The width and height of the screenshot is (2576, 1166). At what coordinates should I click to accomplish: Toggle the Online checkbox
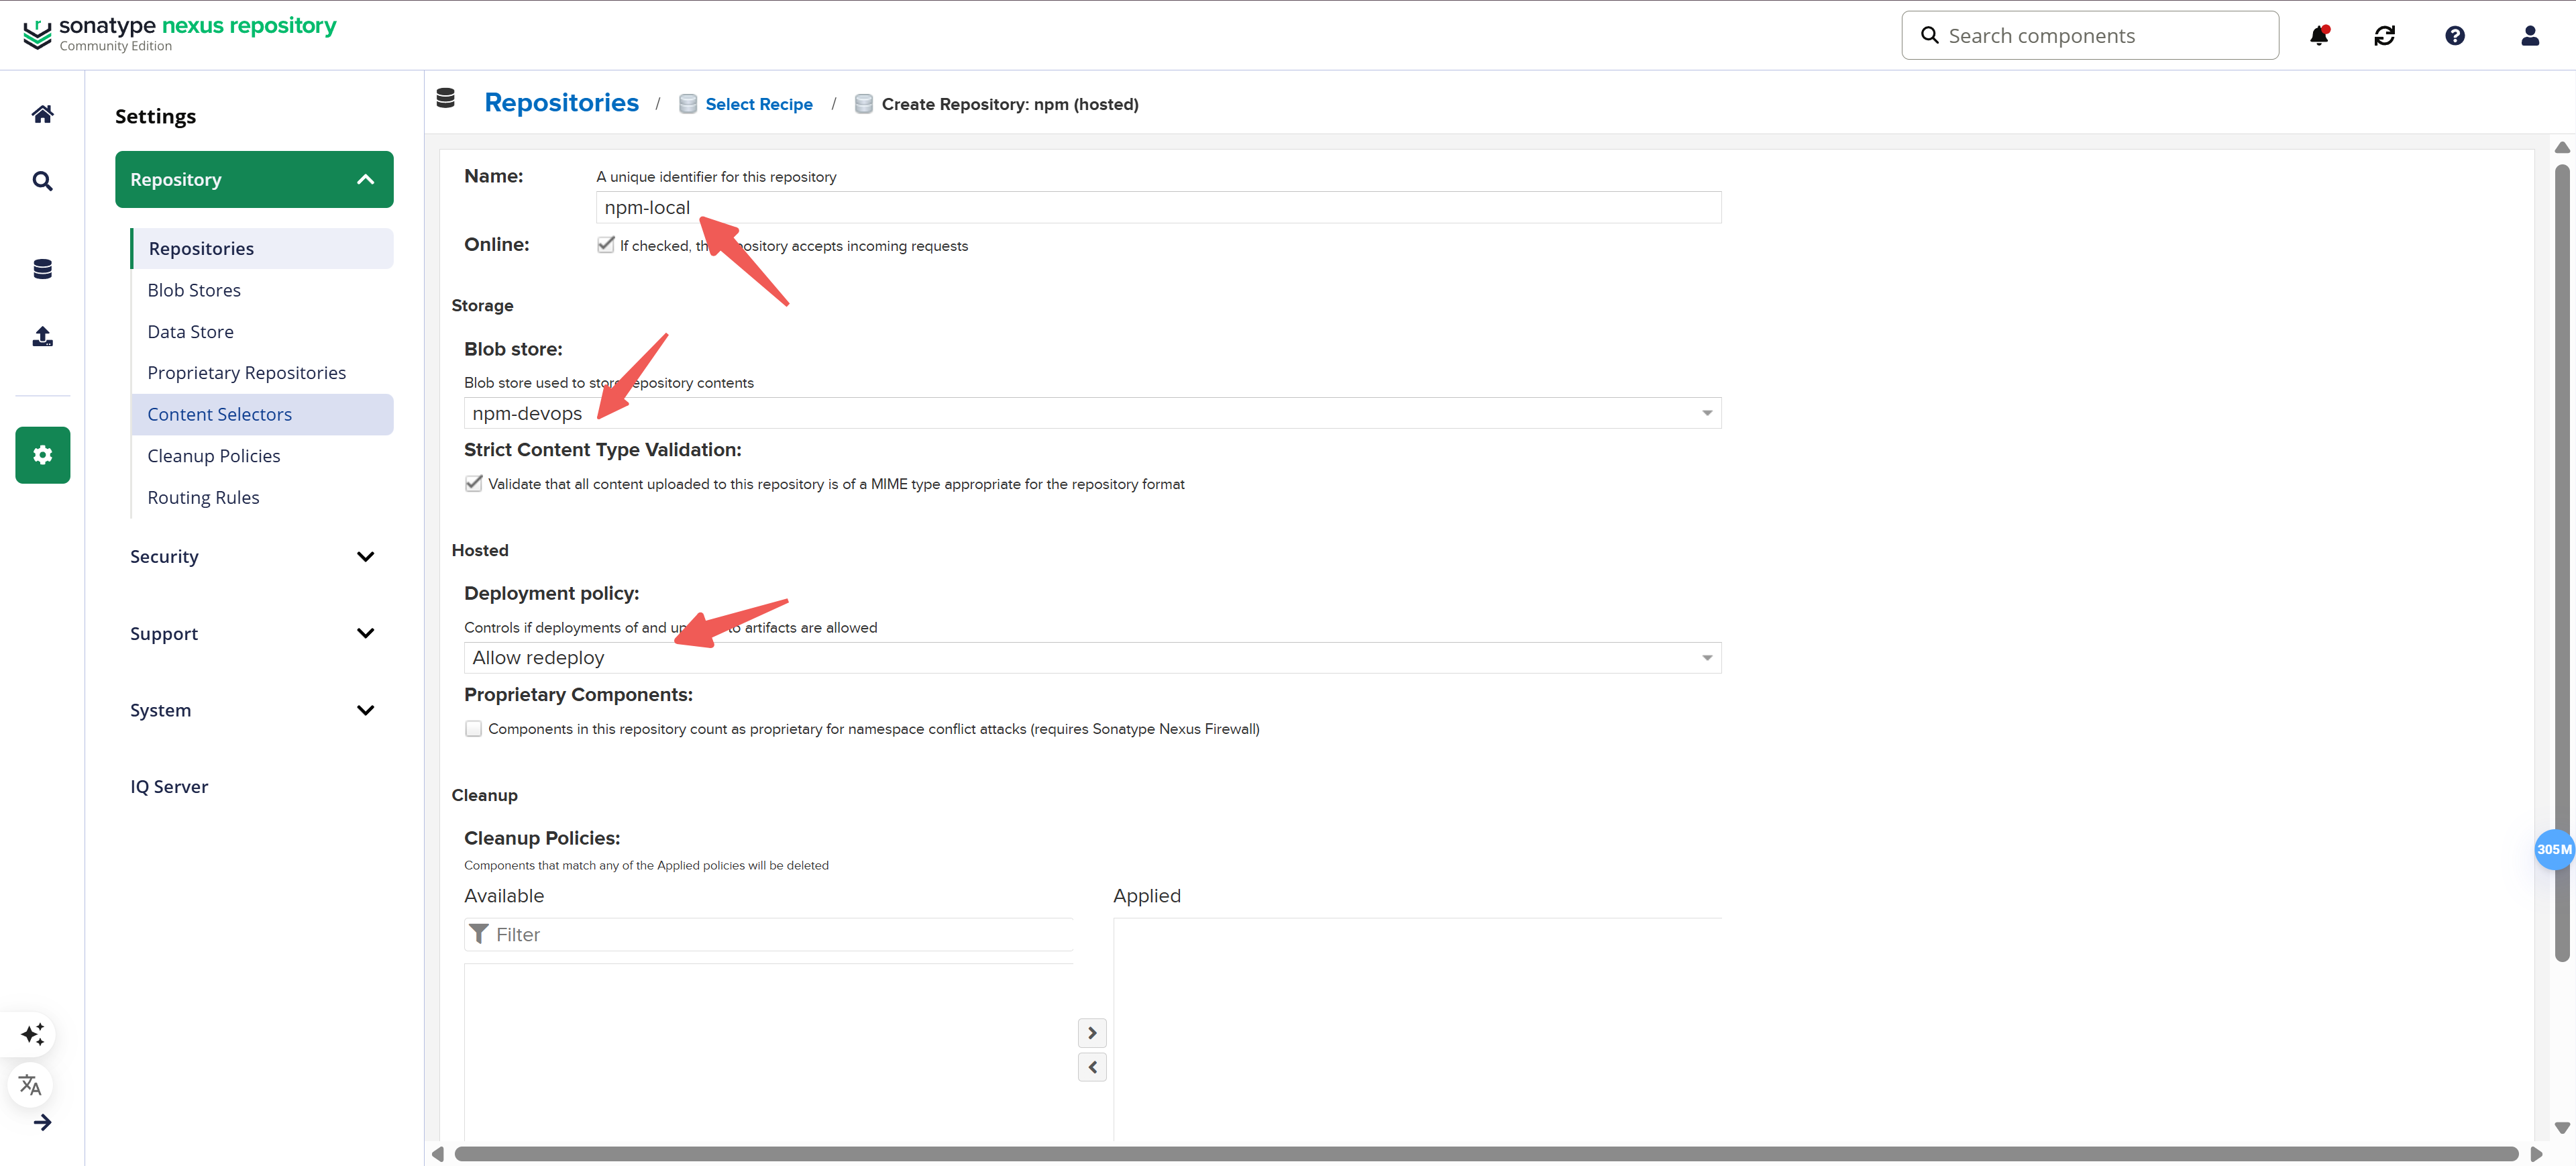[606, 245]
